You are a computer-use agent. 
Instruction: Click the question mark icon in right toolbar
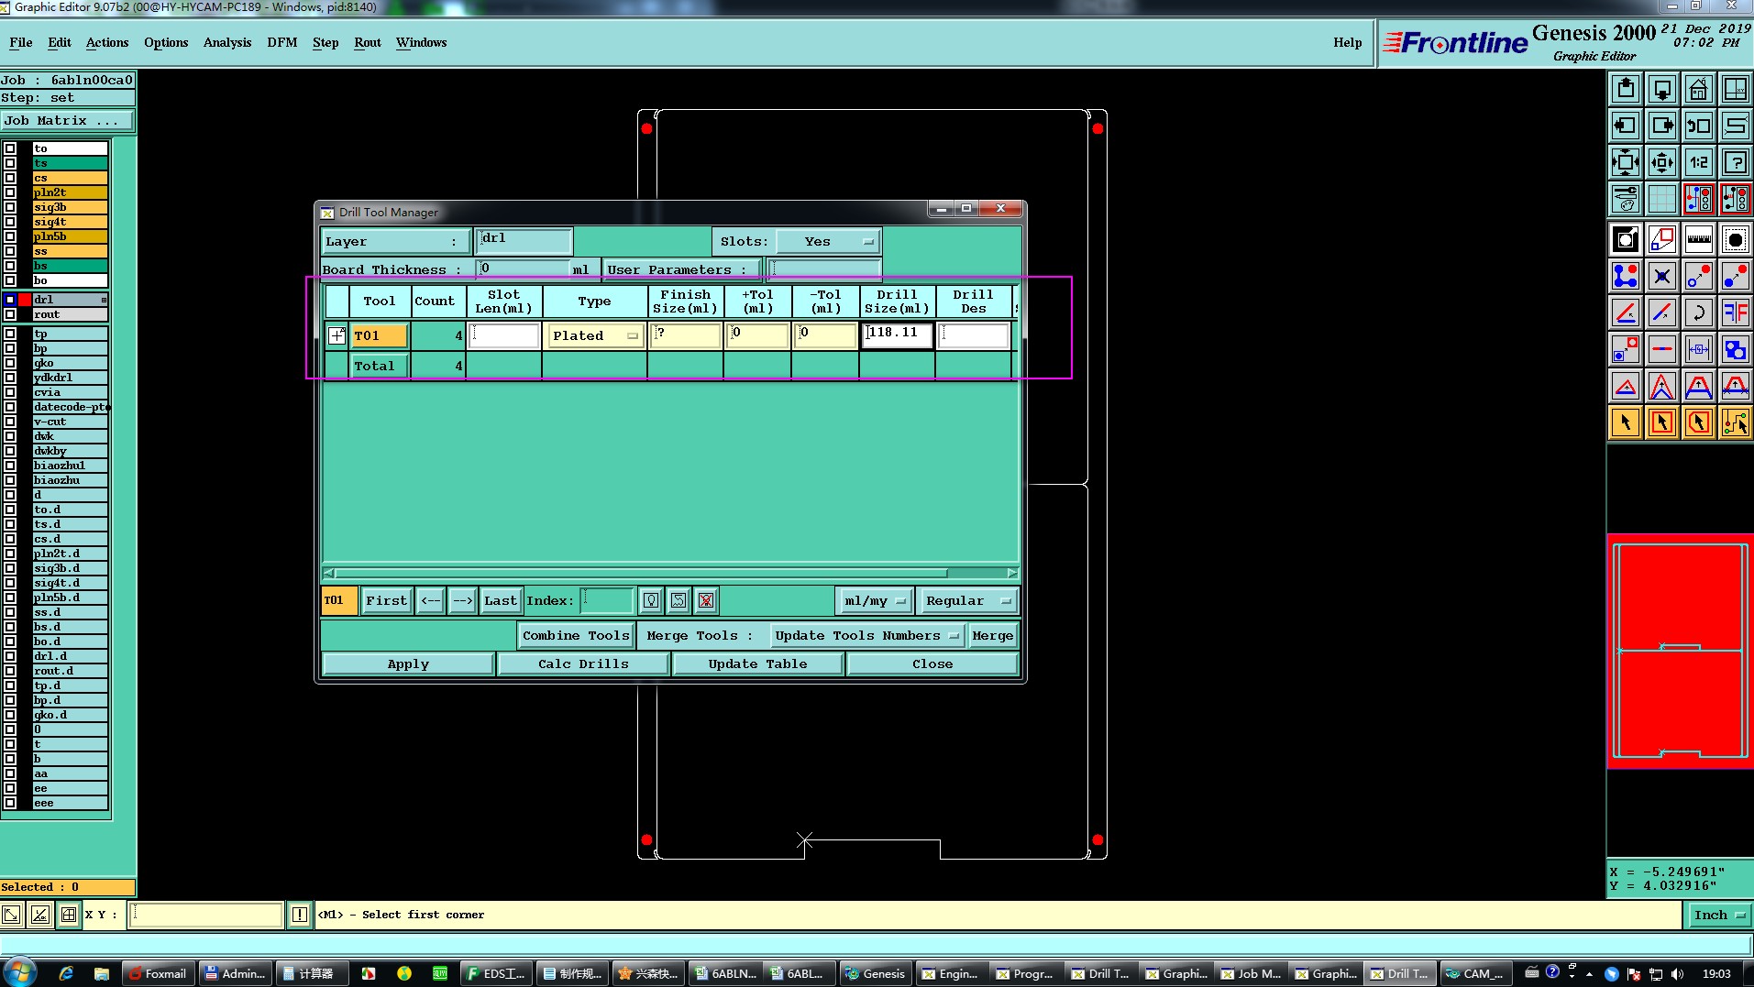point(1736,162)
